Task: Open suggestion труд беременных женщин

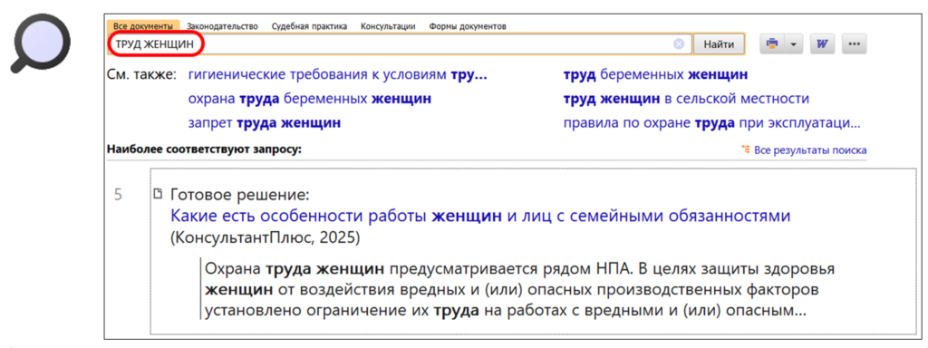Action: tap(655, 75)
